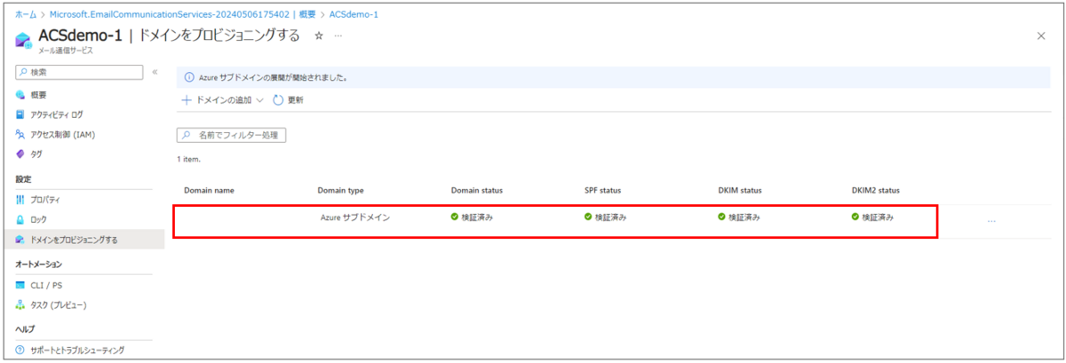Close the ACSdemo-1 blade
Viewport: 1066px width, 363px height.
point(1041,36)
